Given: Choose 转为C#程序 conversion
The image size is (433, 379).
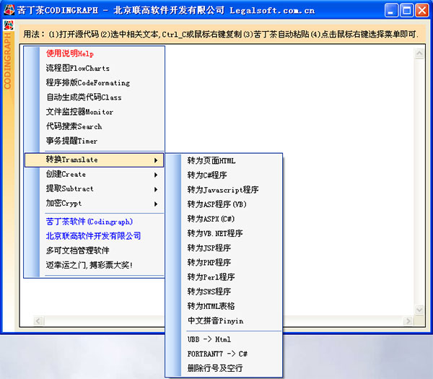Looking at the screenshot, I should [224, 175].
